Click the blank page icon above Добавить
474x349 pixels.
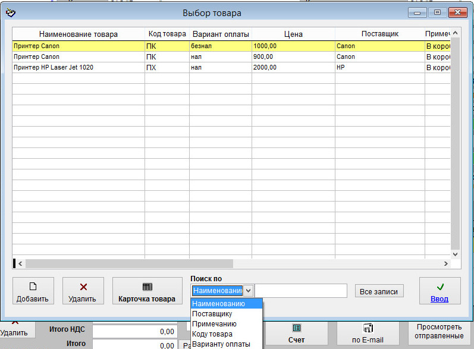click(x=33, y=286)
